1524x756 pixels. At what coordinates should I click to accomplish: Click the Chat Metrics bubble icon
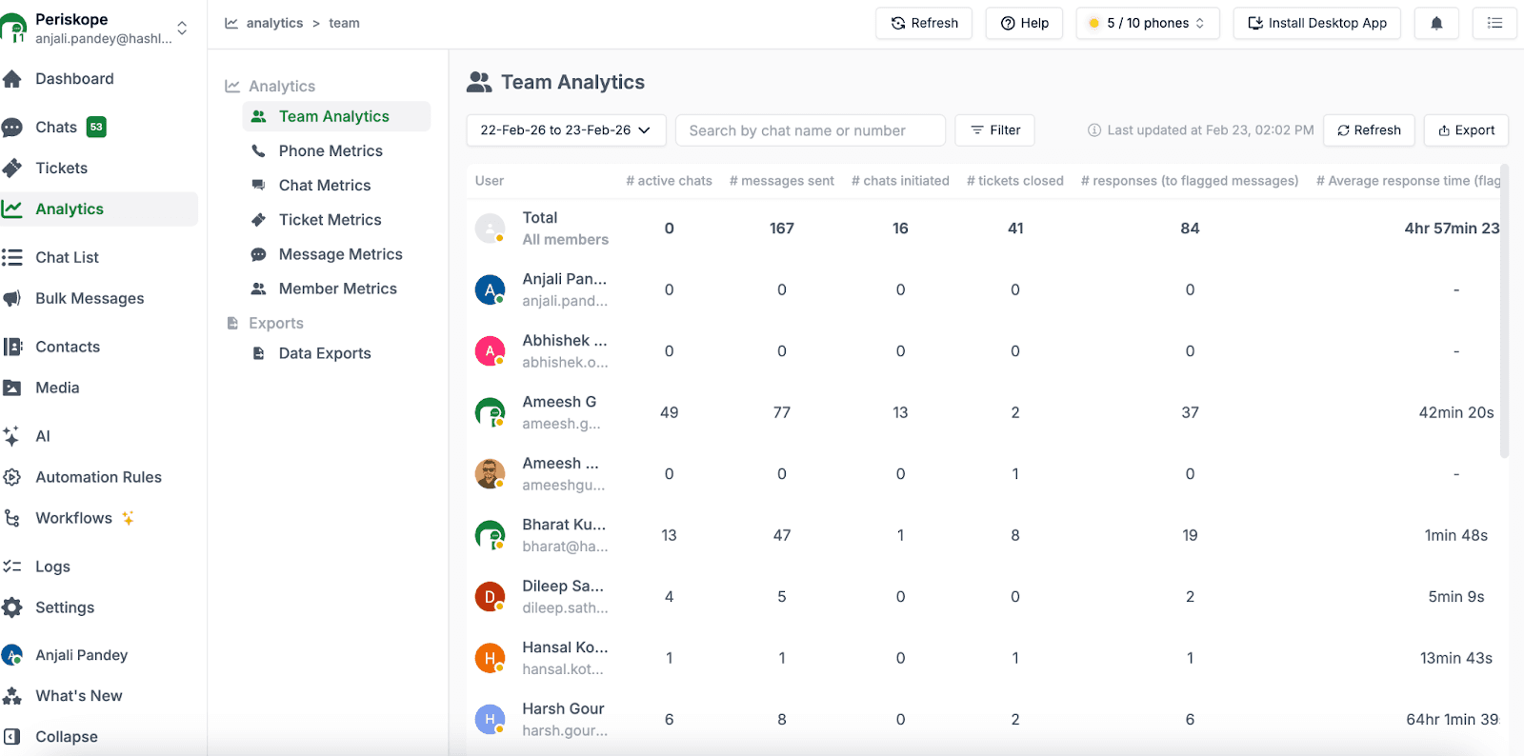[258, 185]
